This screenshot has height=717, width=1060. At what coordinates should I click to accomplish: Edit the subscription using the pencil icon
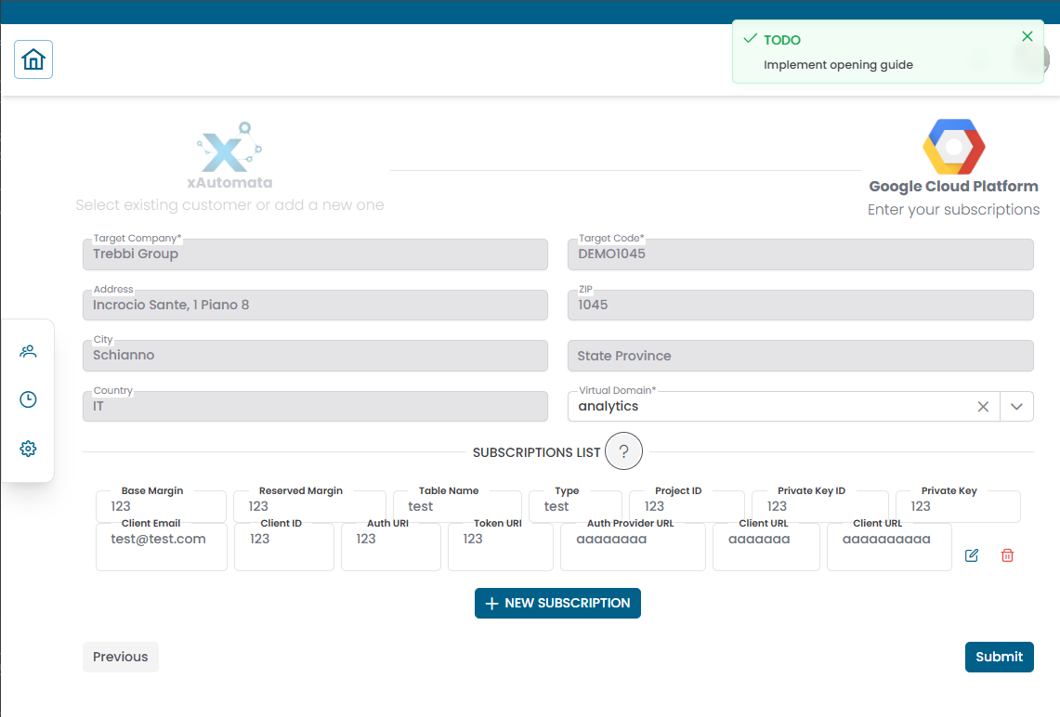(x=971, y=555)
